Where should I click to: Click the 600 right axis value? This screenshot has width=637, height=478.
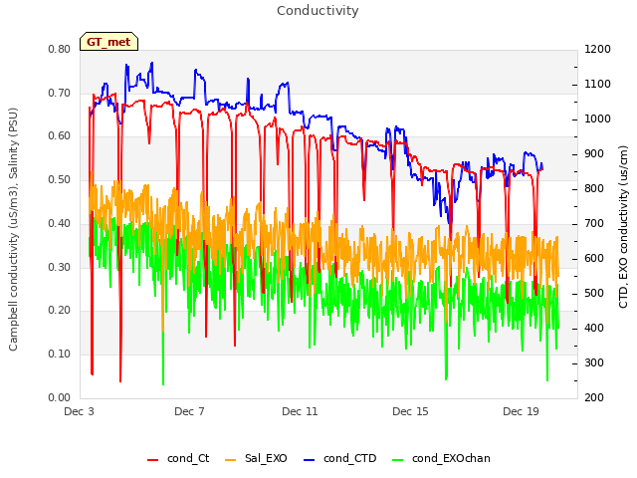click(594, 259)
